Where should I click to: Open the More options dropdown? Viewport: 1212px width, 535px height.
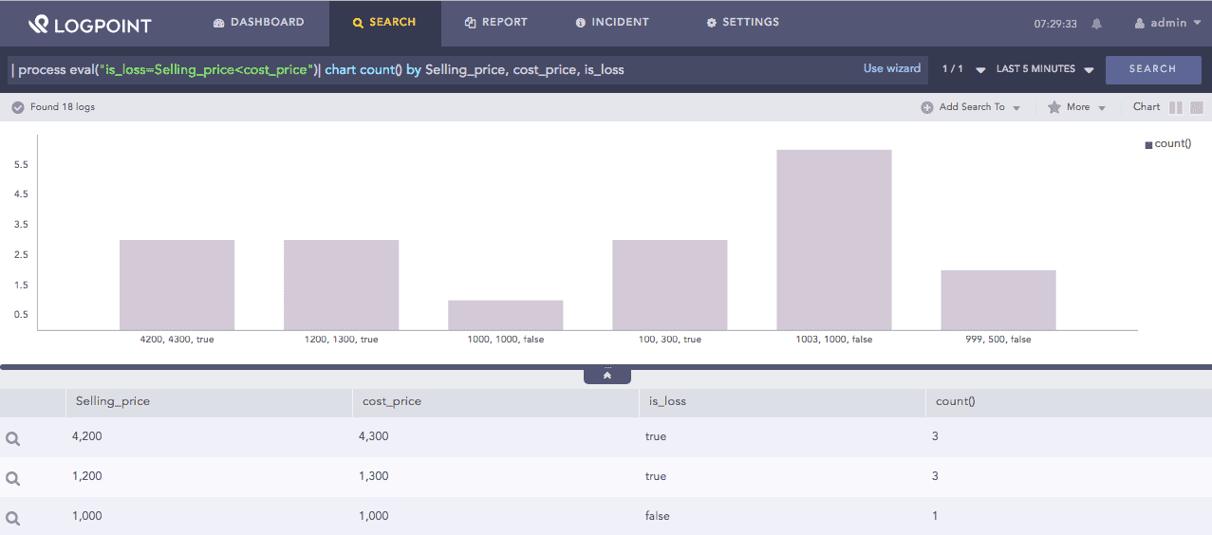[1077, 107]
